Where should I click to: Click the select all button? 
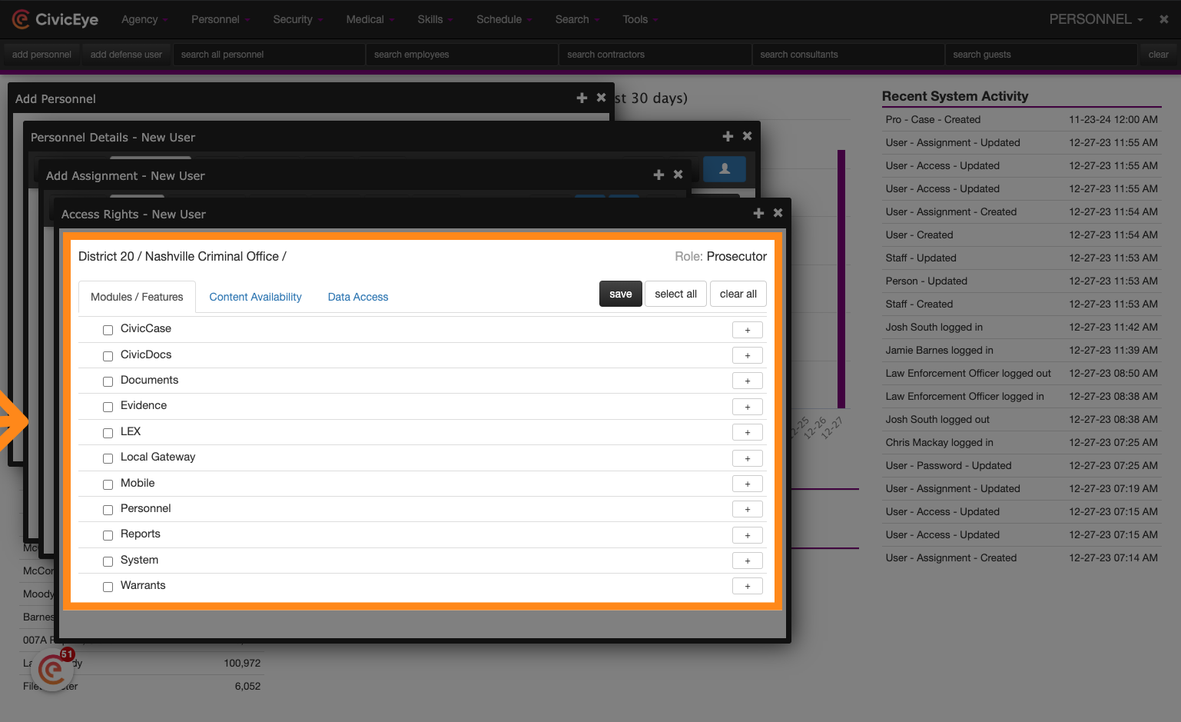tap(675, 294)
